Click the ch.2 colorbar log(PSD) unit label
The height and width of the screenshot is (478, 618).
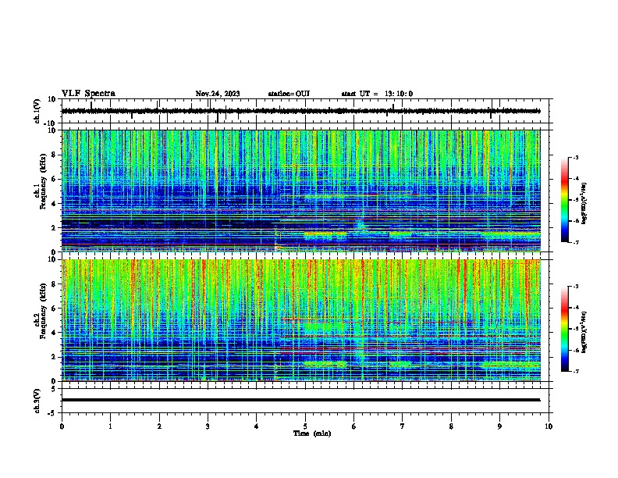click(x=584, y=332)
